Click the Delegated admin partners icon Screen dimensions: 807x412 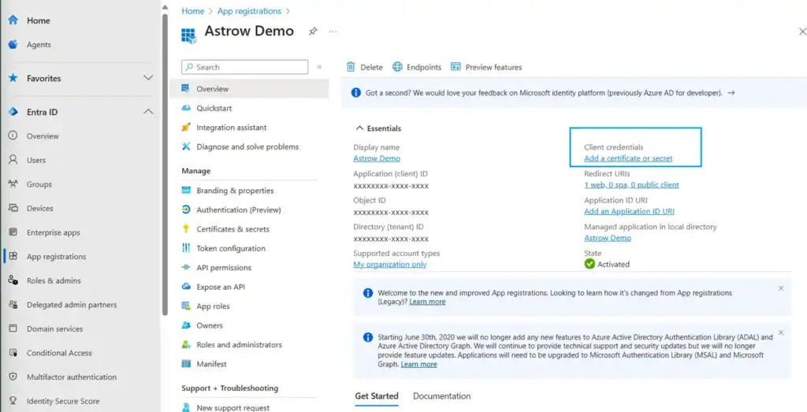coord(13,305)
